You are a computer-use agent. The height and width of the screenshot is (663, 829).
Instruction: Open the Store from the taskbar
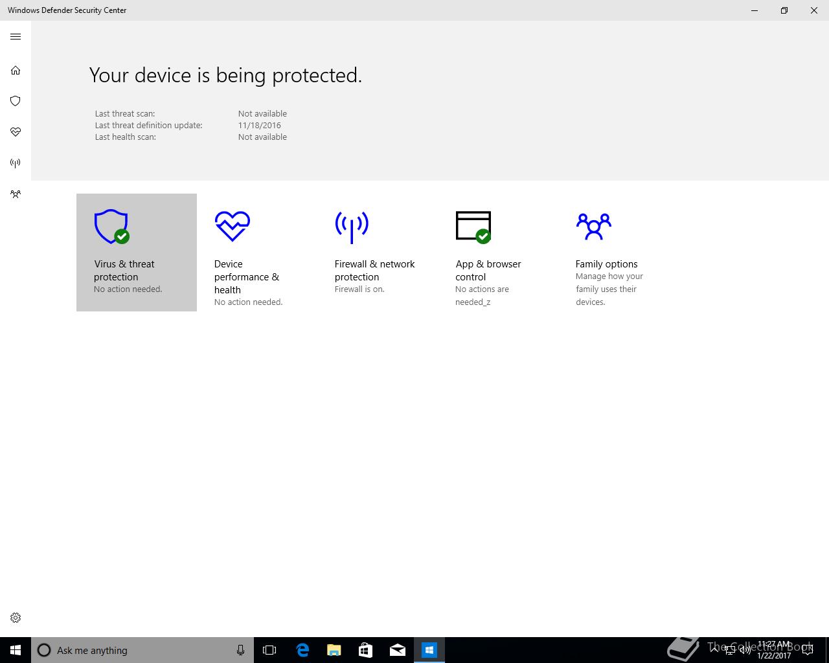pos(366,650)
